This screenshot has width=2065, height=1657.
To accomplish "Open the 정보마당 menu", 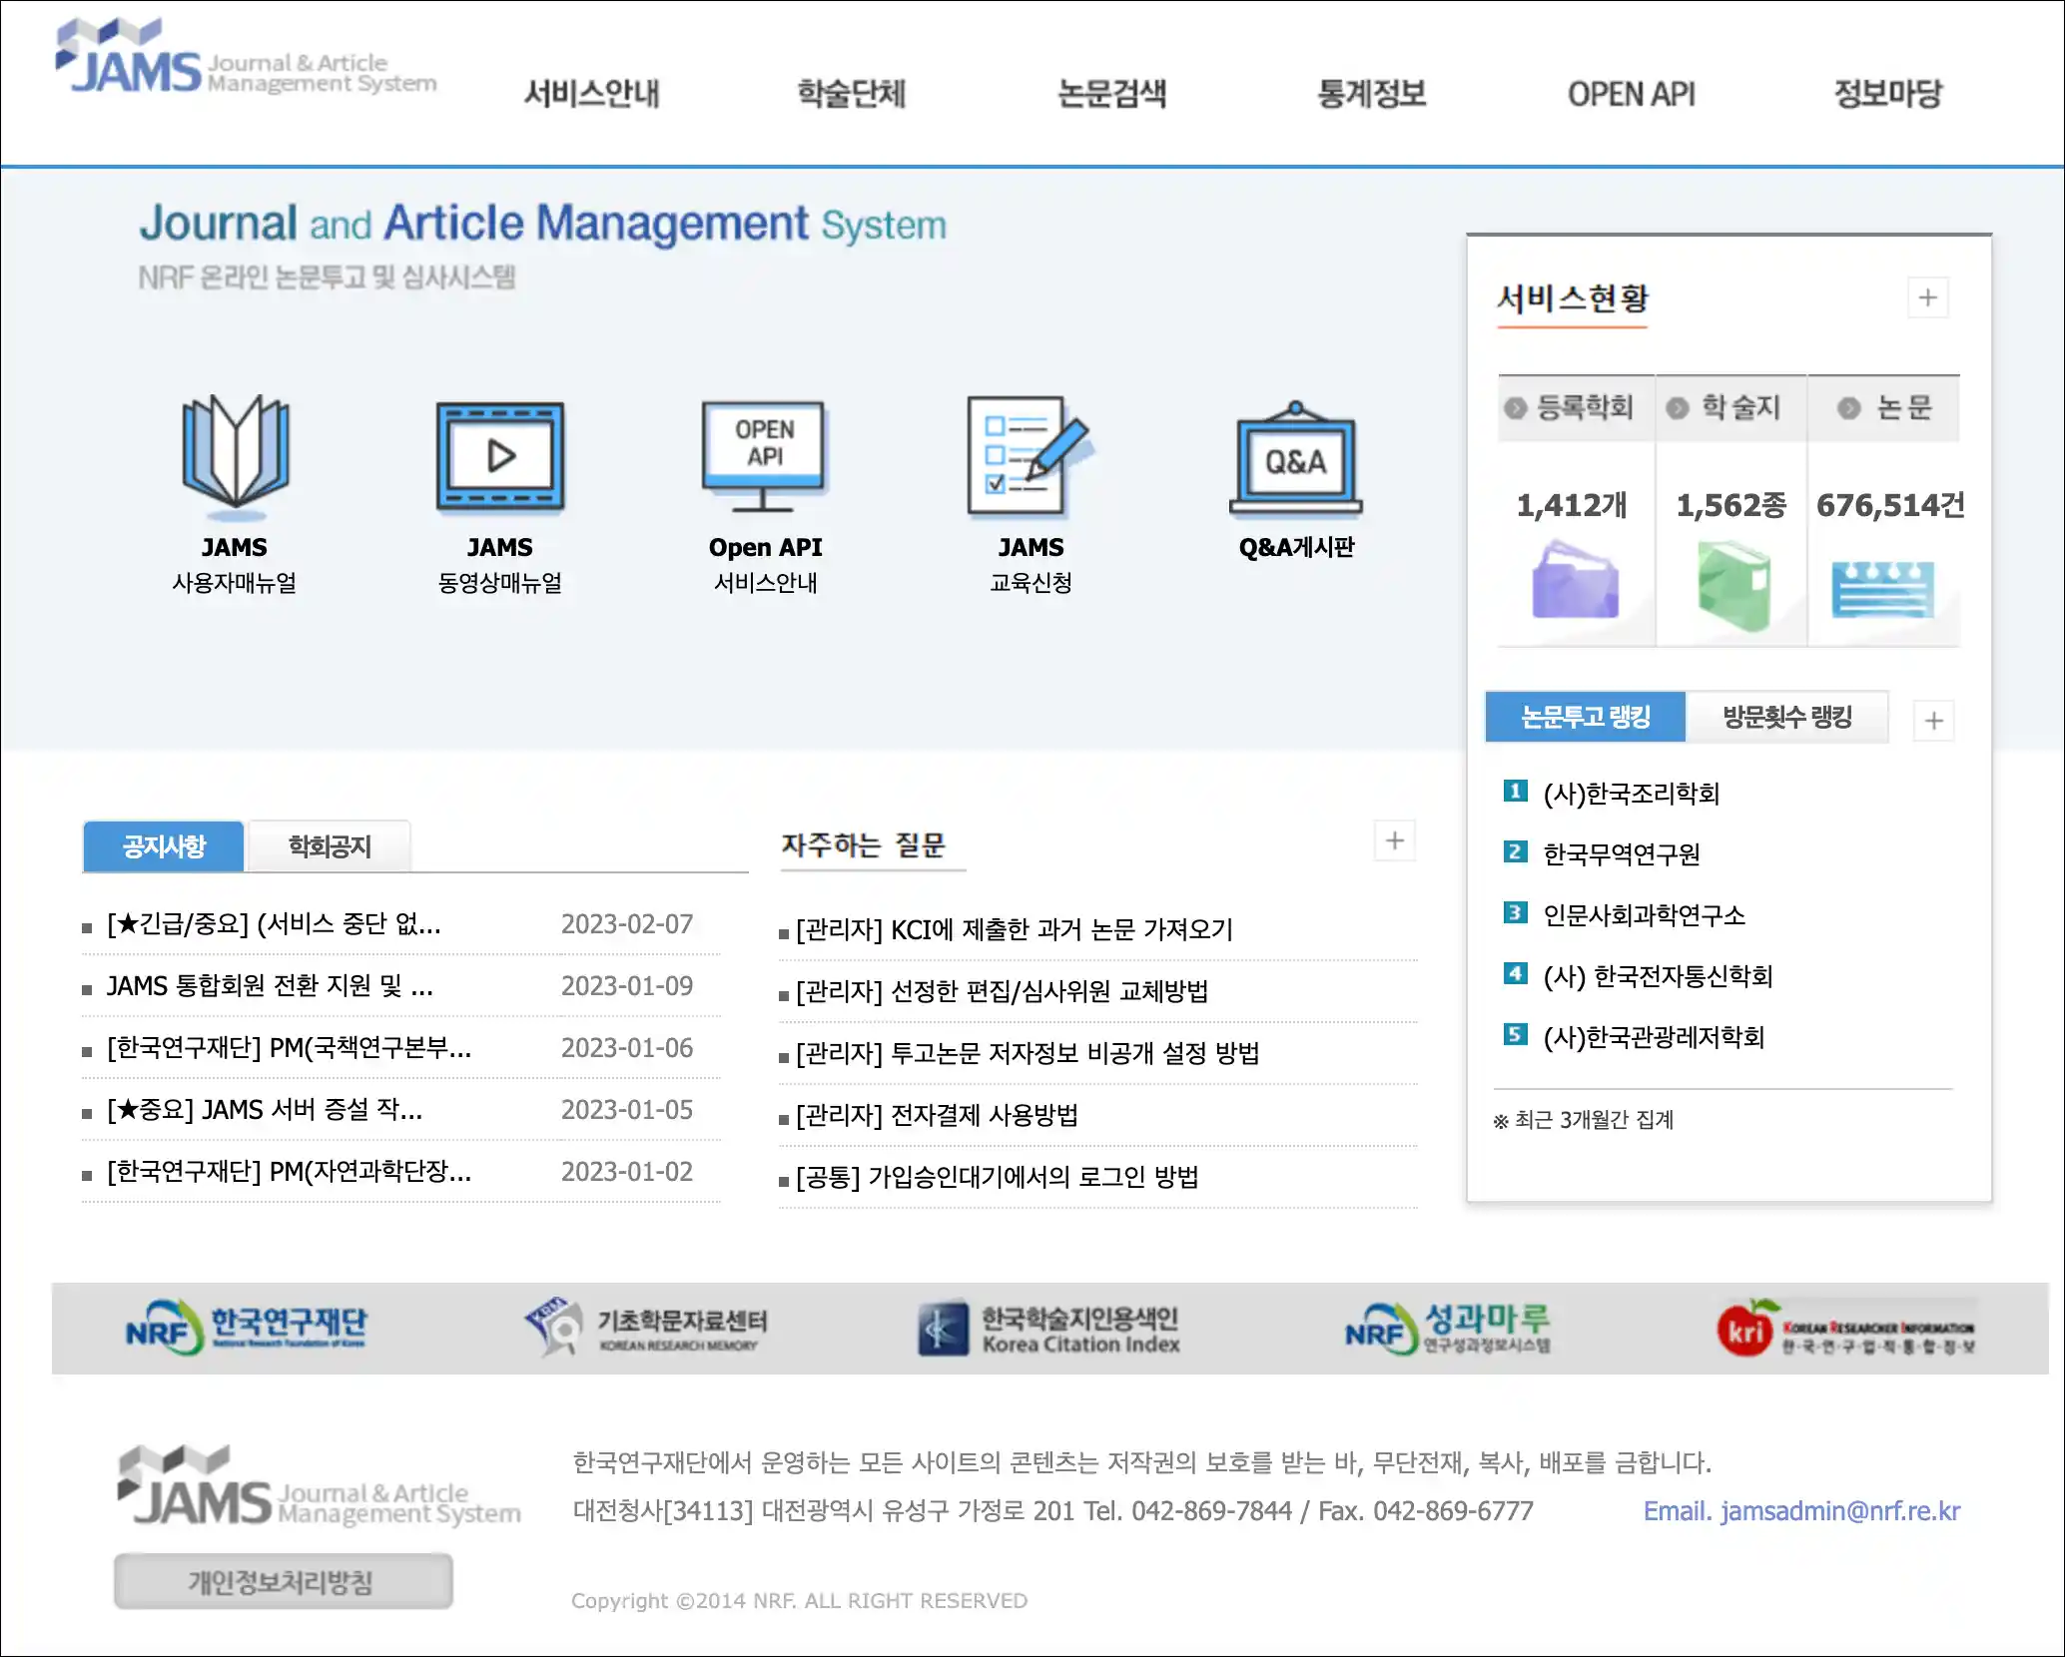I will [x=1888, y=94].
